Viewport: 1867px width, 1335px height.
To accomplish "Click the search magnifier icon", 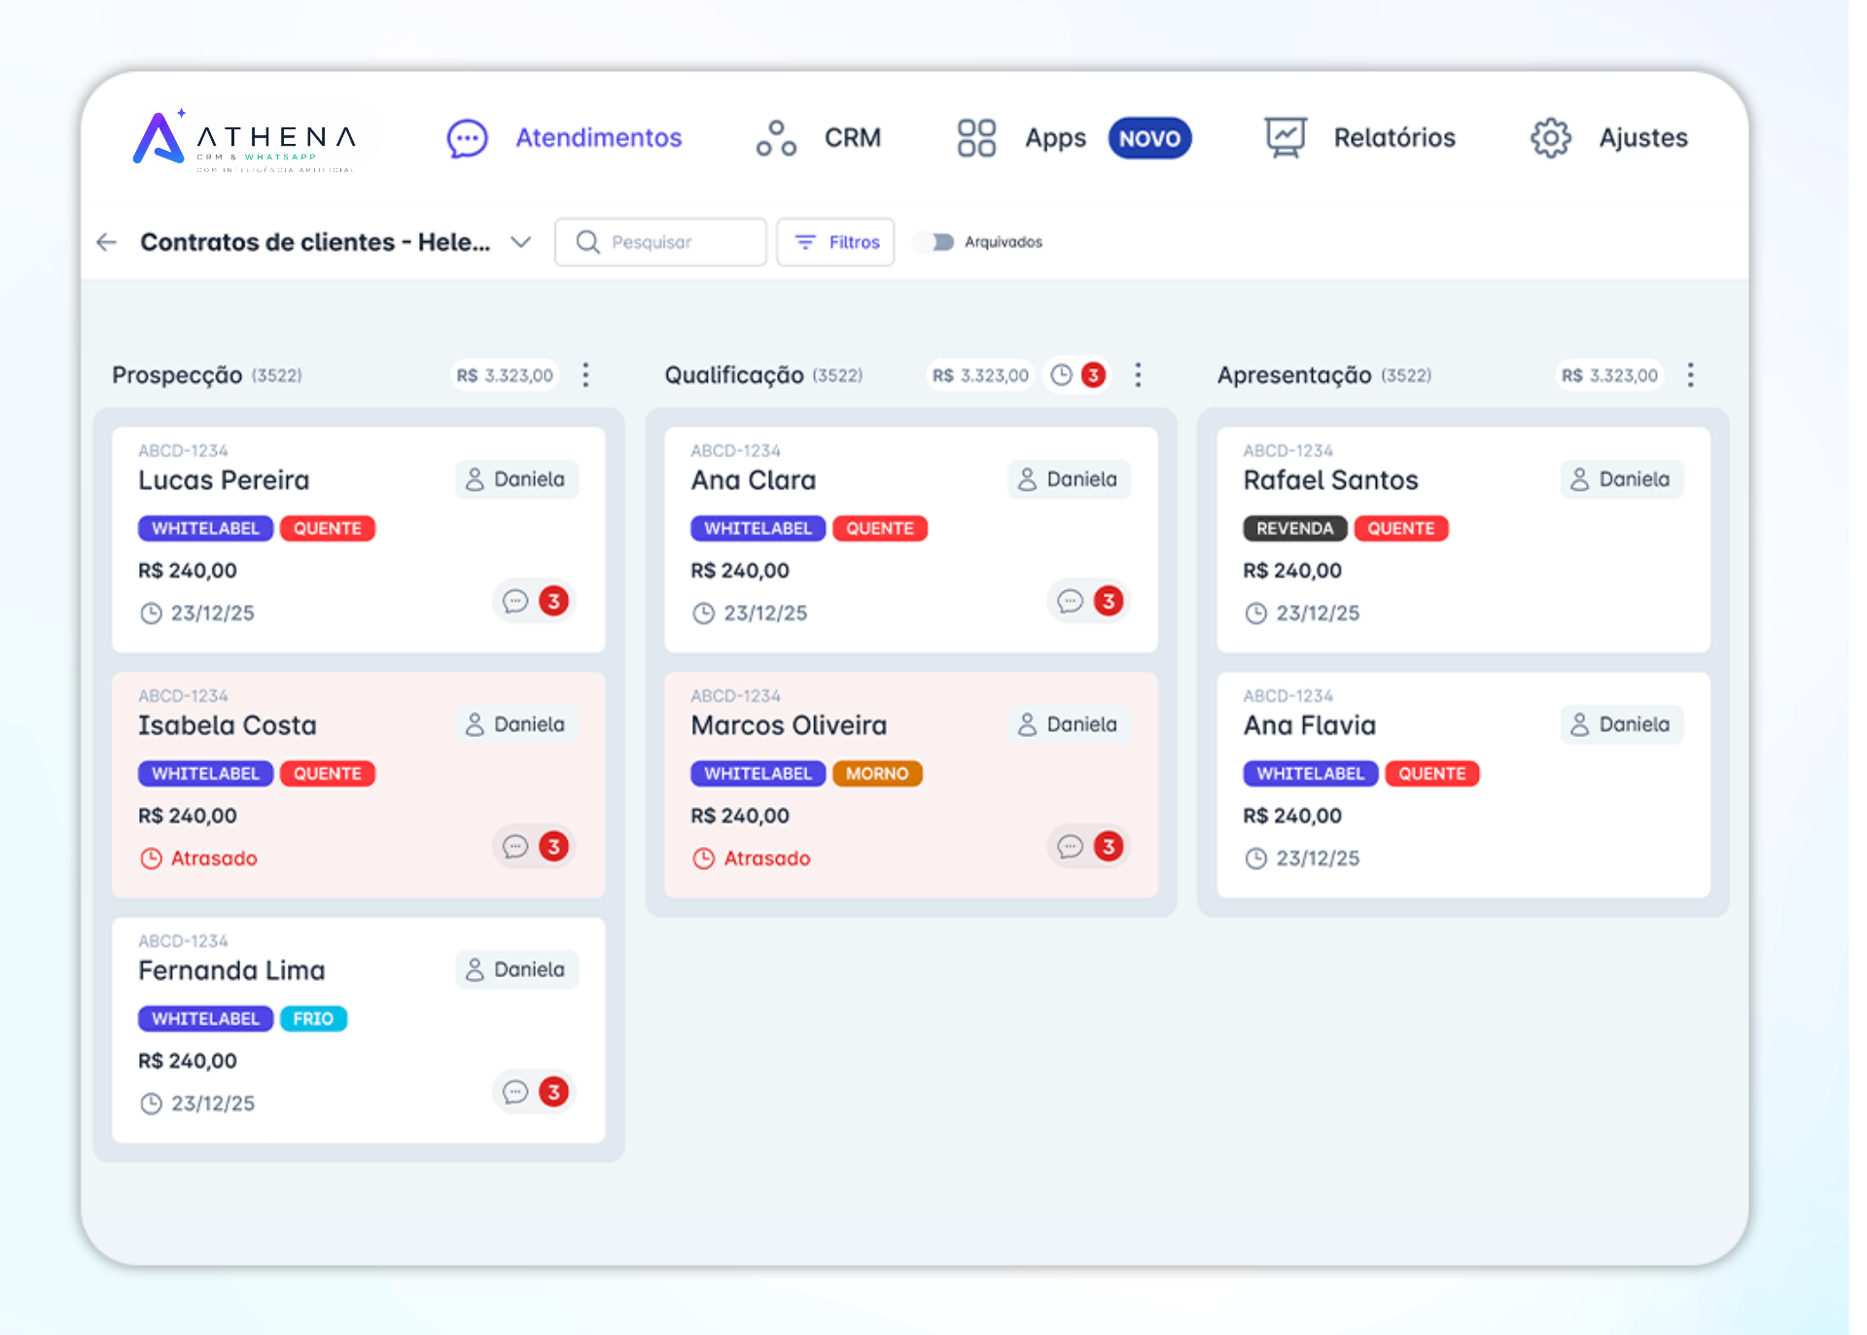I will [587, 242].
